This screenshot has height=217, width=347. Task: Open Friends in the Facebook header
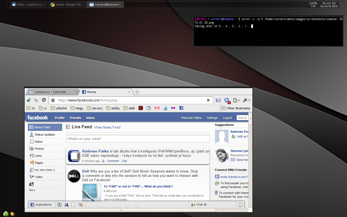pos(75,118)
